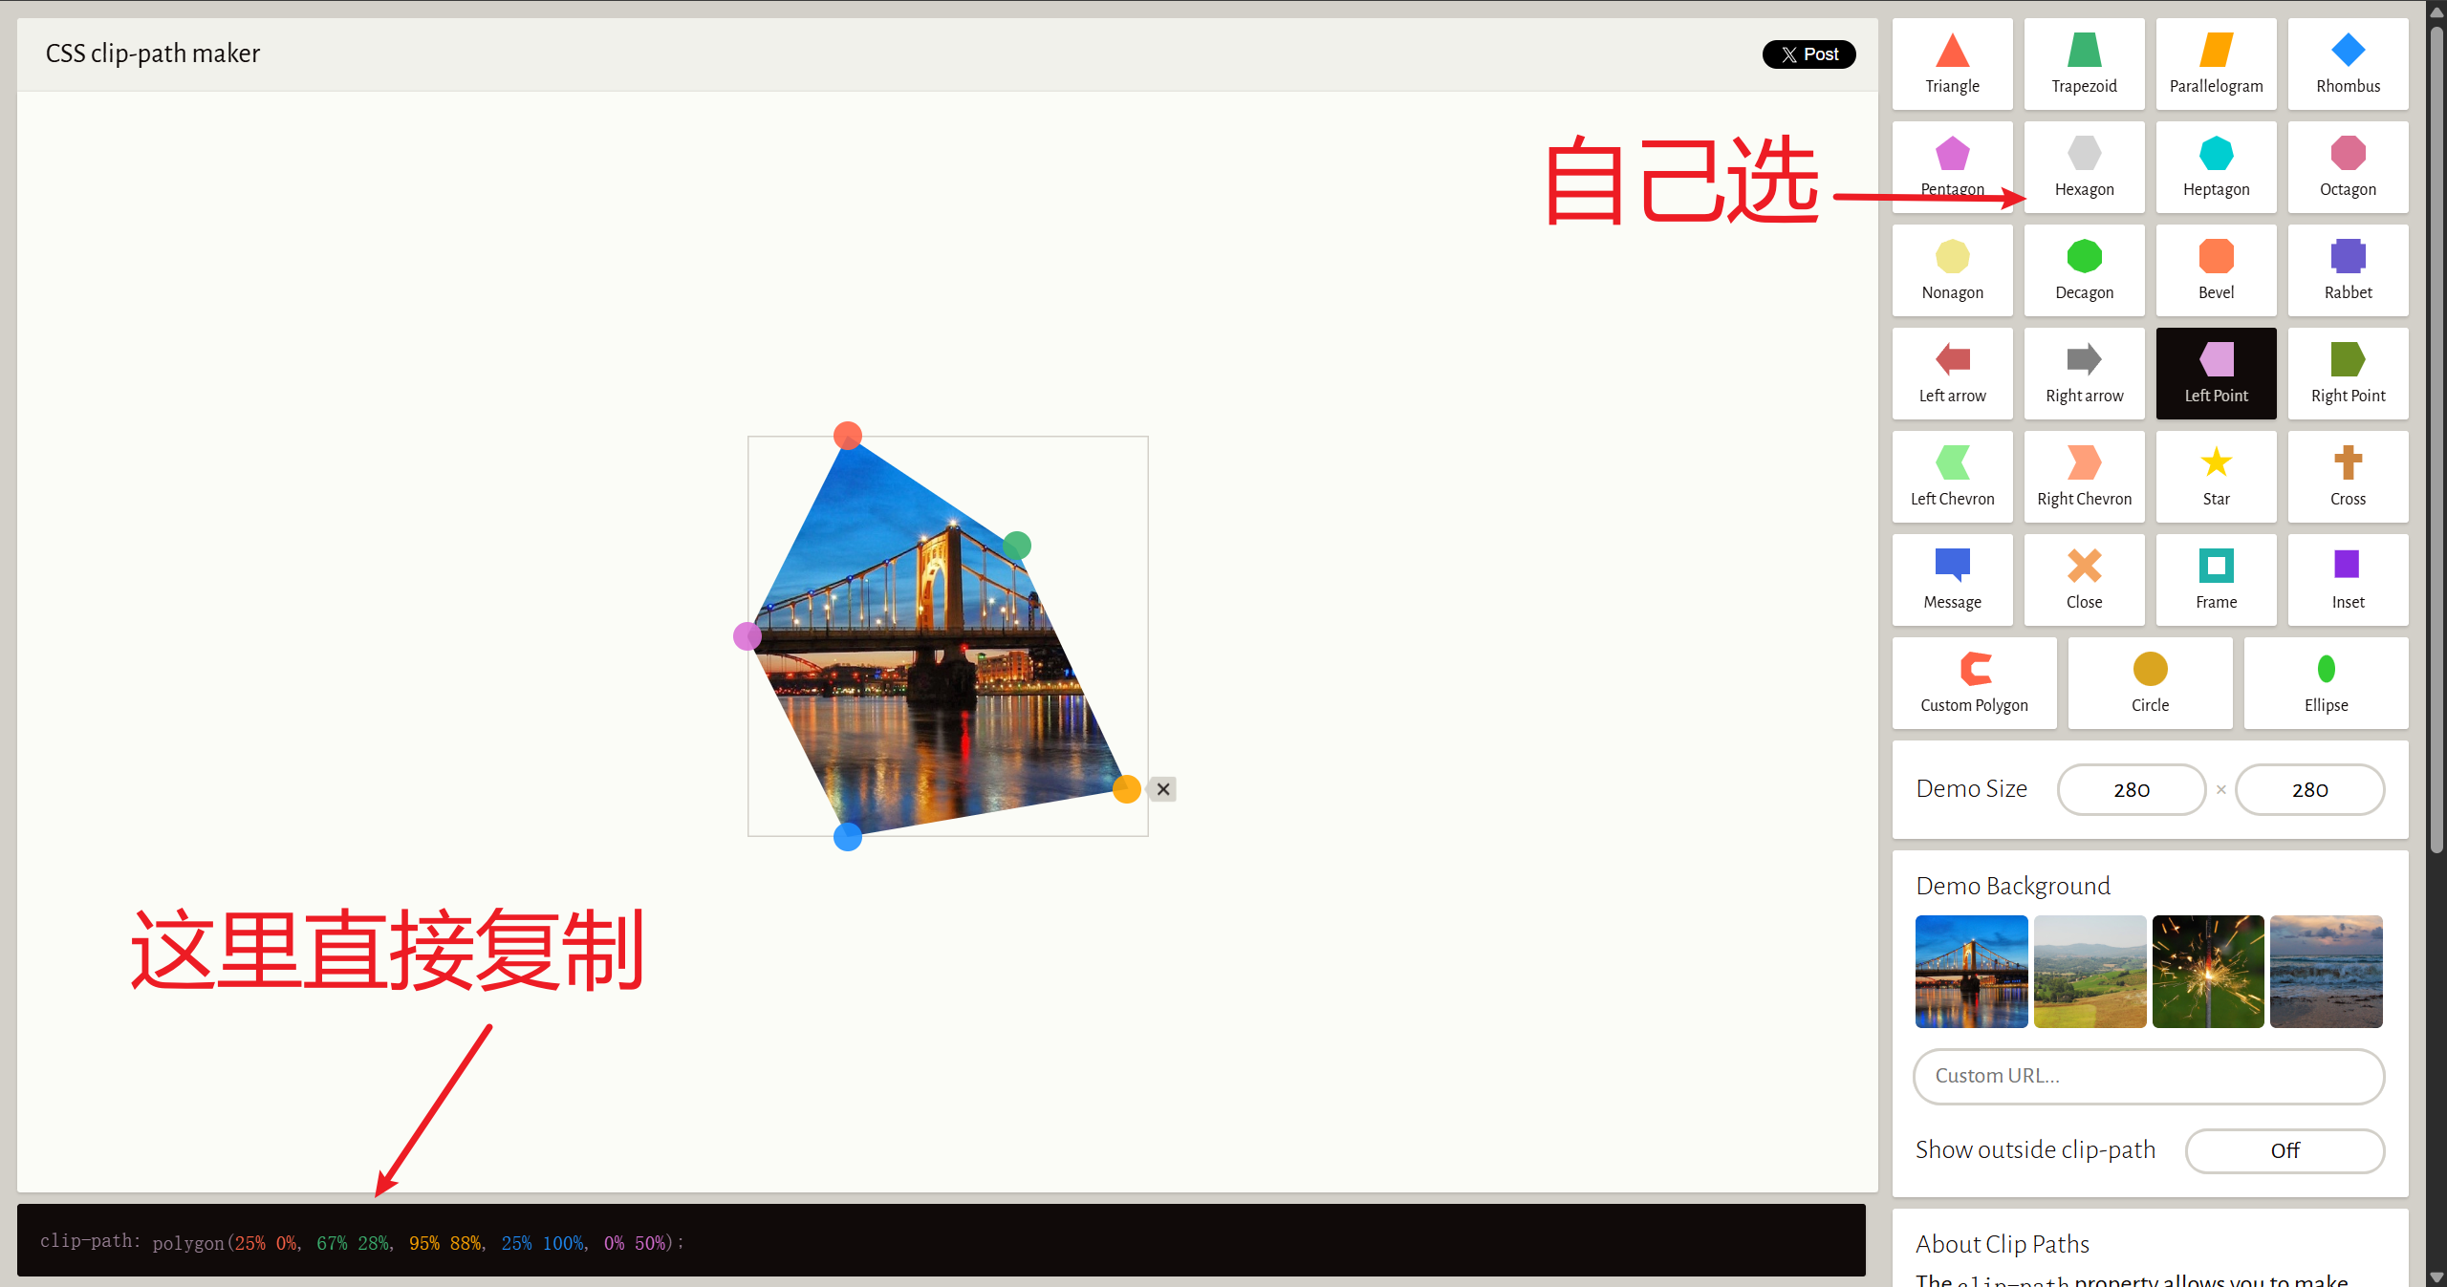Viewport: 2447px width, 1287px height.
Task: Remove the orange point with X button
Action: point(1163,789)
